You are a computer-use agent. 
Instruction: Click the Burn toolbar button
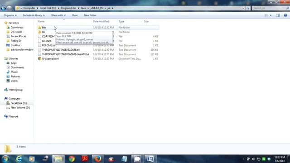(x=75, y=15)
